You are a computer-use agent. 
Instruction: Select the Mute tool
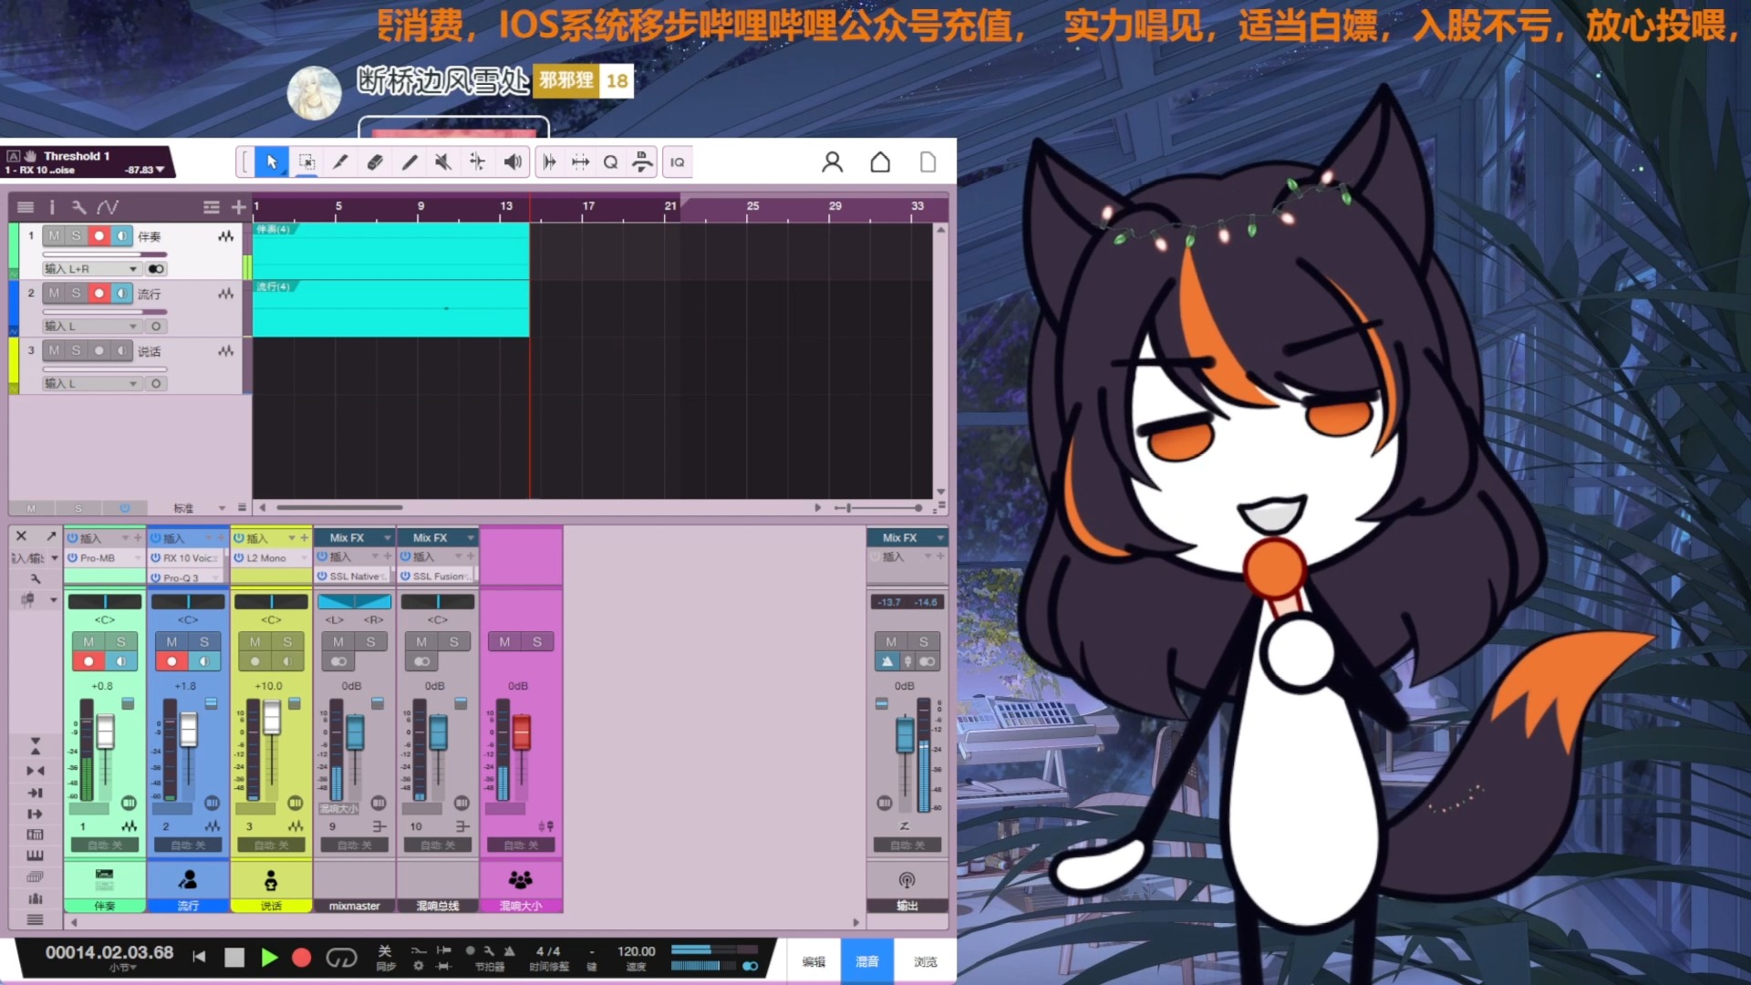point(442,162)
